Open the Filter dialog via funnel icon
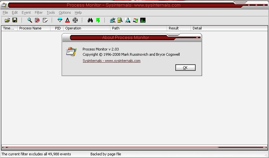The image size is (269, 158). tap(60, 20)
